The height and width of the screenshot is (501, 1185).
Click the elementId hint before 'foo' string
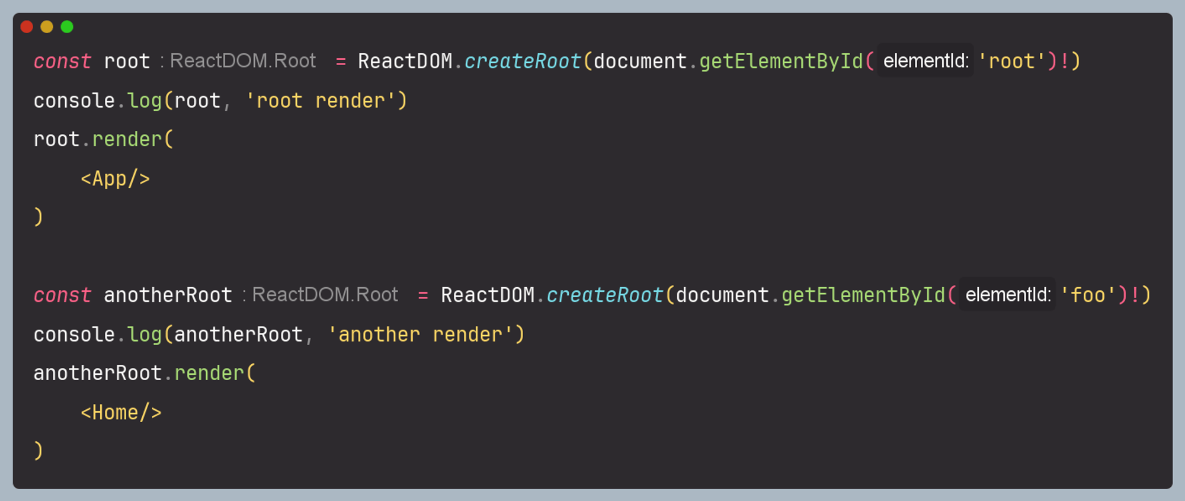click(x=1007, y=295)
